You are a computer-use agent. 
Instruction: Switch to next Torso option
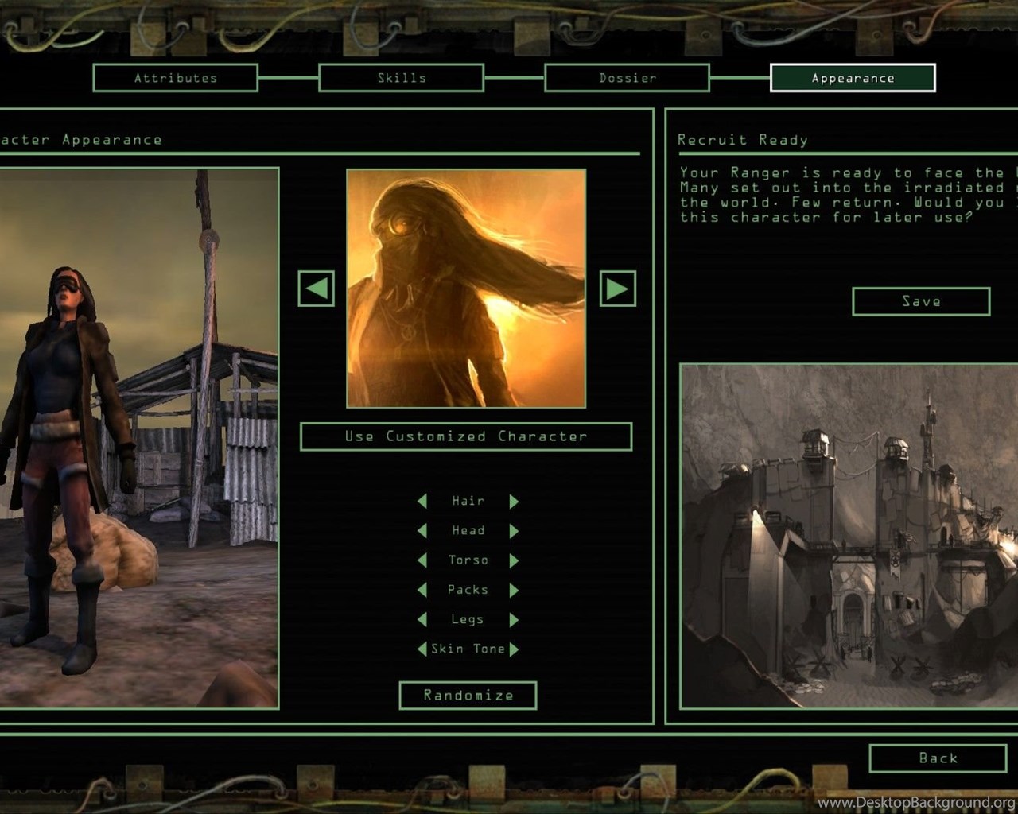[514, 560]
